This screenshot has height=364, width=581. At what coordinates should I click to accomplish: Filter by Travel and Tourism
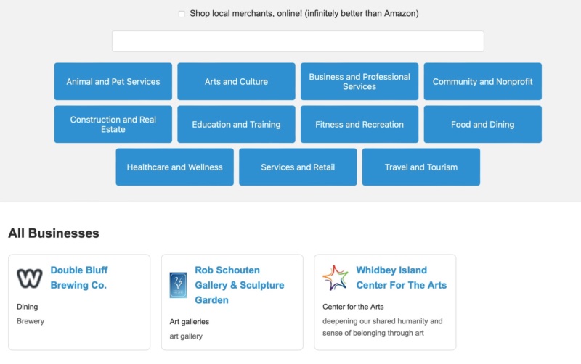421,167
